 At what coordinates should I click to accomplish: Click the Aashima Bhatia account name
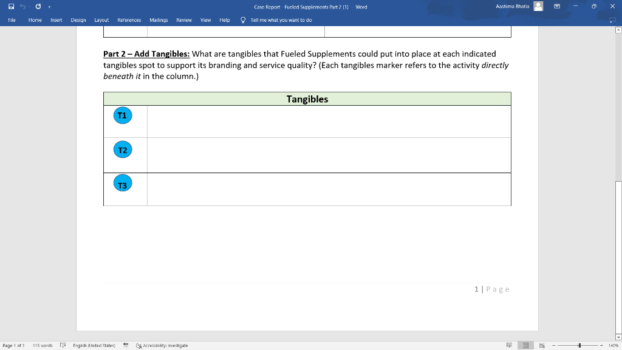coord(512,6)
